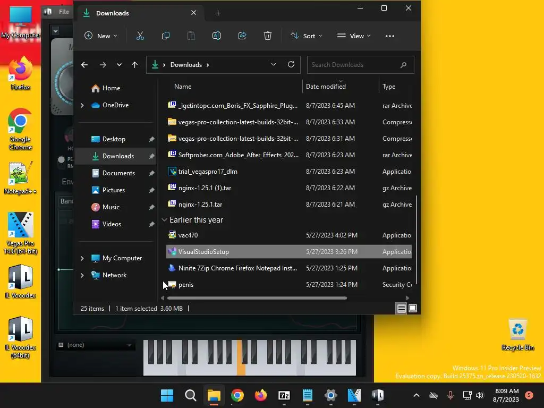Collapse the Earlier this year group
The height and width of the screenshot is (408, 544).
[165, 220]
